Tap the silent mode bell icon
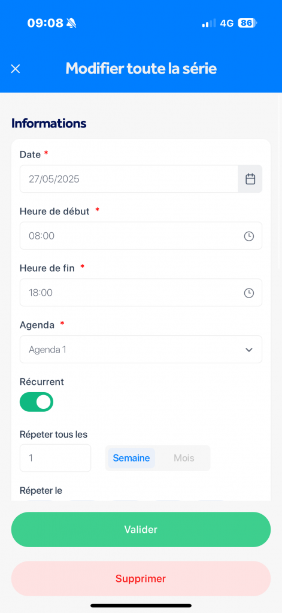Viewport: 282px width, 613px height. 71,23
